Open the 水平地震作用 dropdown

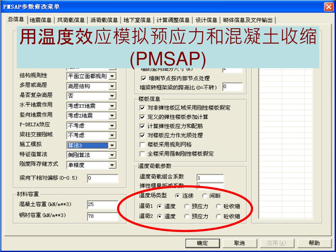pyautogui.click(x=112, y=106)
